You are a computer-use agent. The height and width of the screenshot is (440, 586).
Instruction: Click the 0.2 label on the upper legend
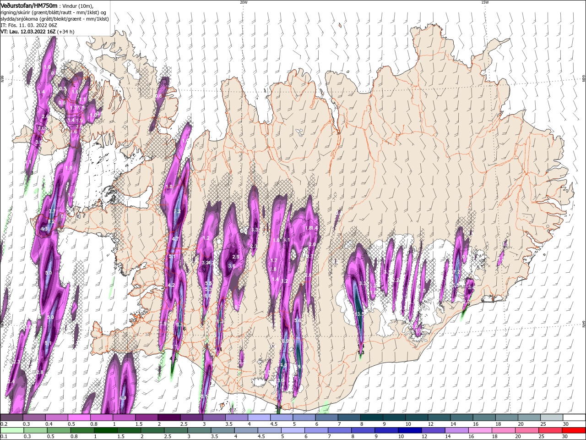point(4,424)
